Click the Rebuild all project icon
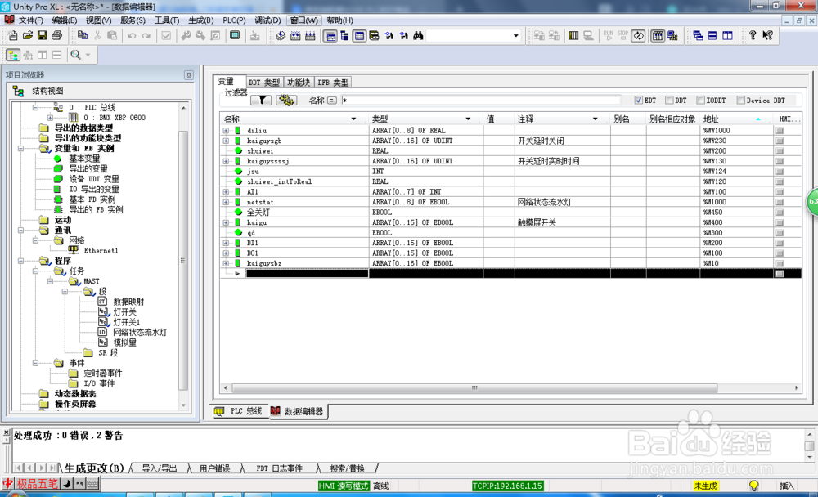 tap(310, 35)
